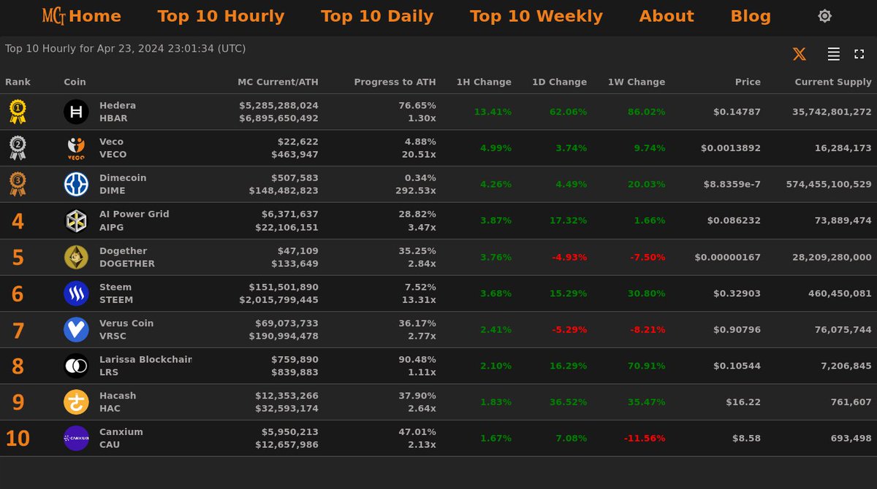Viewport: 877px width, 489px height.
Task: Open the Steem name link
Action: pos(115,287)
